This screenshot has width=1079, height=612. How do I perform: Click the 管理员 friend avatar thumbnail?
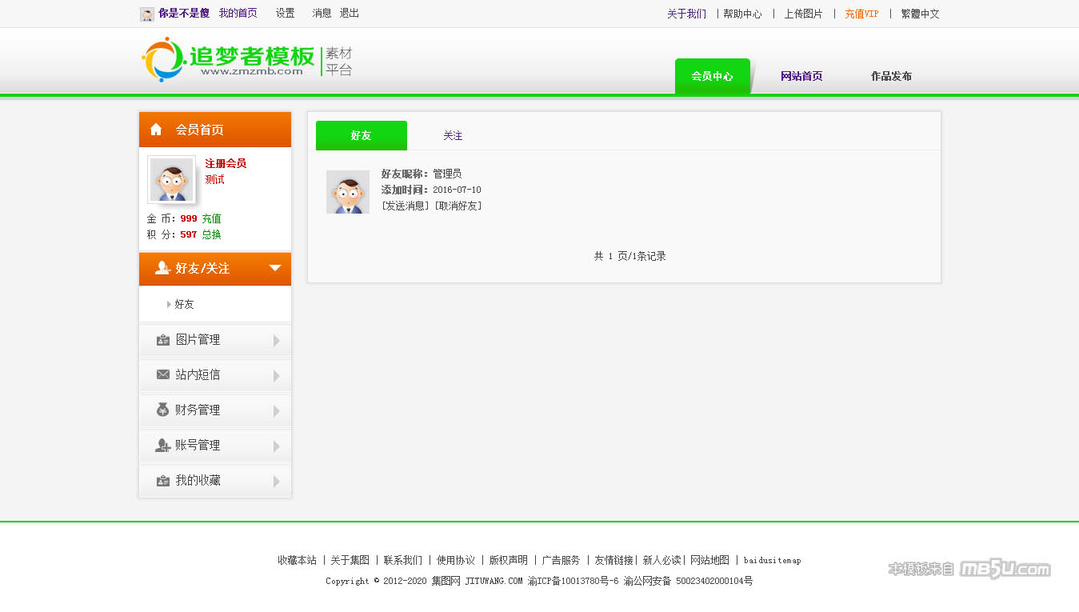click(x=348, y=192)
